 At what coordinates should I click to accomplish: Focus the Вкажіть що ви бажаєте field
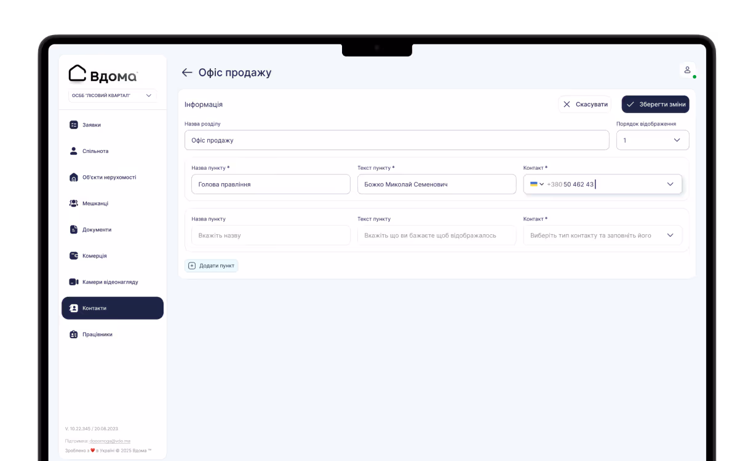(437, 235)
